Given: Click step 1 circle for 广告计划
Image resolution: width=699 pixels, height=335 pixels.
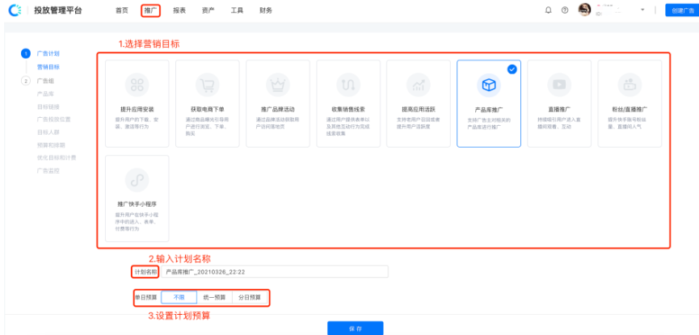Looking at the screenshot, I should (25, 53).
